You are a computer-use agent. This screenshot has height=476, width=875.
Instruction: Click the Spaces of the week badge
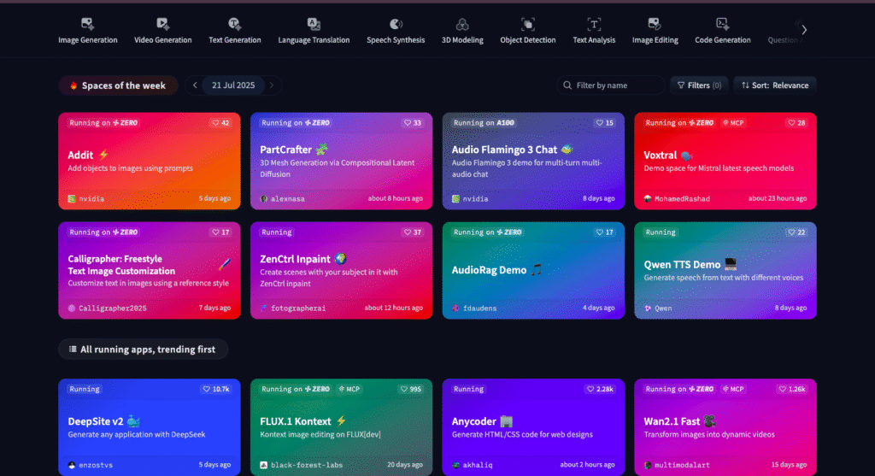pyautogui.click(x=118, y=85)
